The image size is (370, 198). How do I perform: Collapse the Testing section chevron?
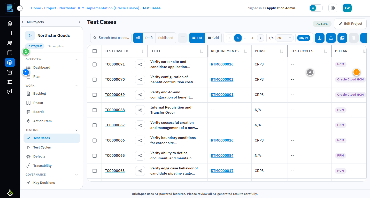(x=76, y=130)
